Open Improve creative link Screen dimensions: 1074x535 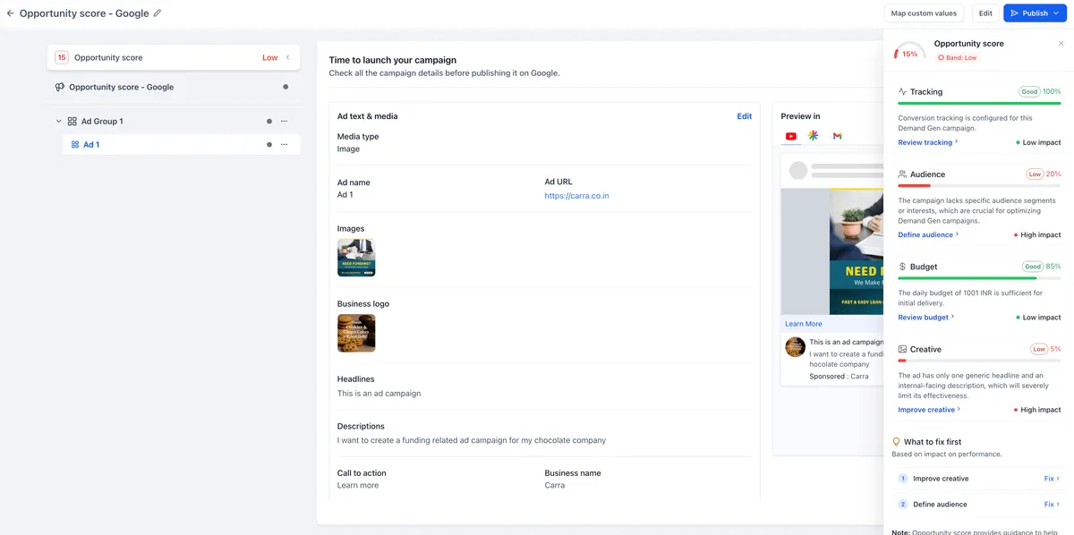tap(929, 409)
